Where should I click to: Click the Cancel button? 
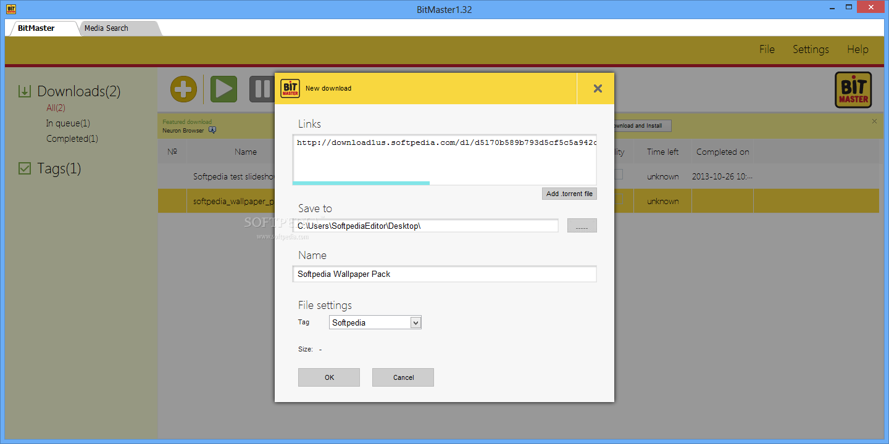[x=403, y=377]
